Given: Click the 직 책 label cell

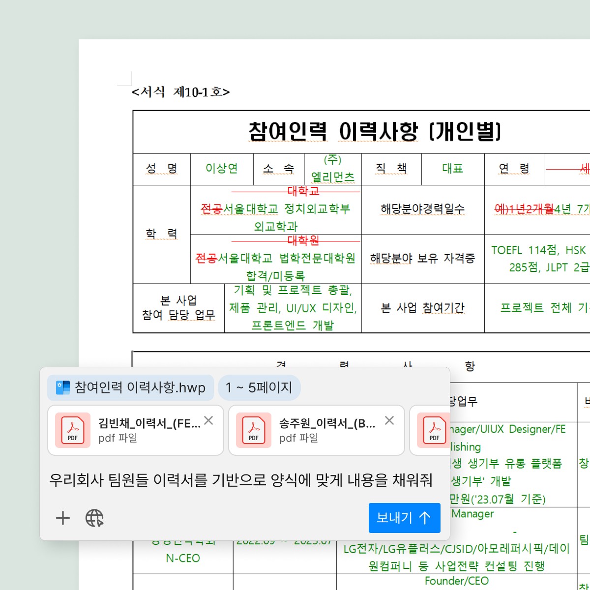Looking at the screenshot, I should click(x=391, y=169).
